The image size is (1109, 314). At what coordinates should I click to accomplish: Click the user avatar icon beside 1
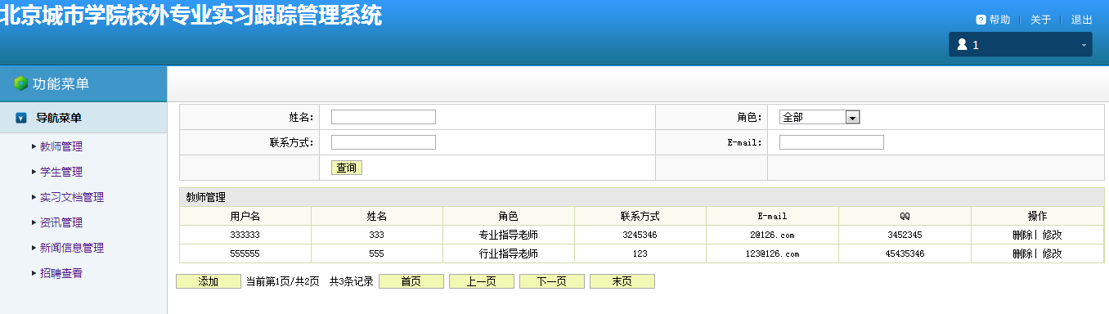[x=963, y=45]
